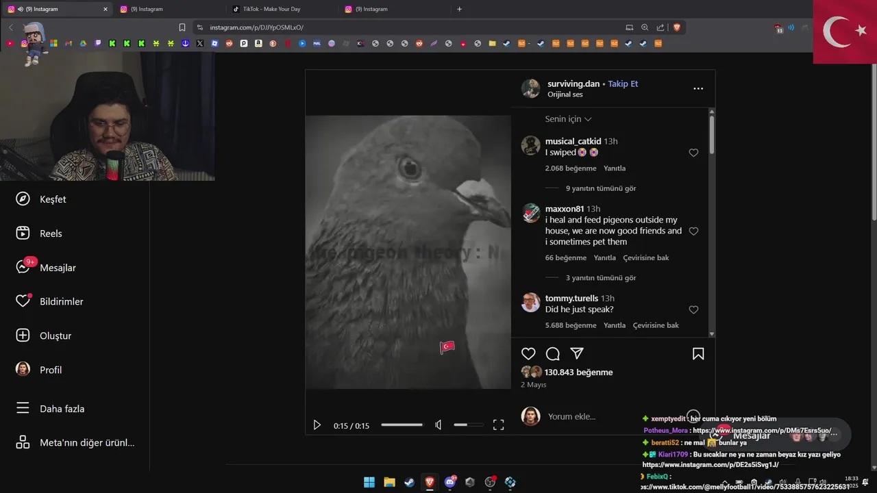Reply to tommy.turells's comment via Yanıtla

pos(615,325)
